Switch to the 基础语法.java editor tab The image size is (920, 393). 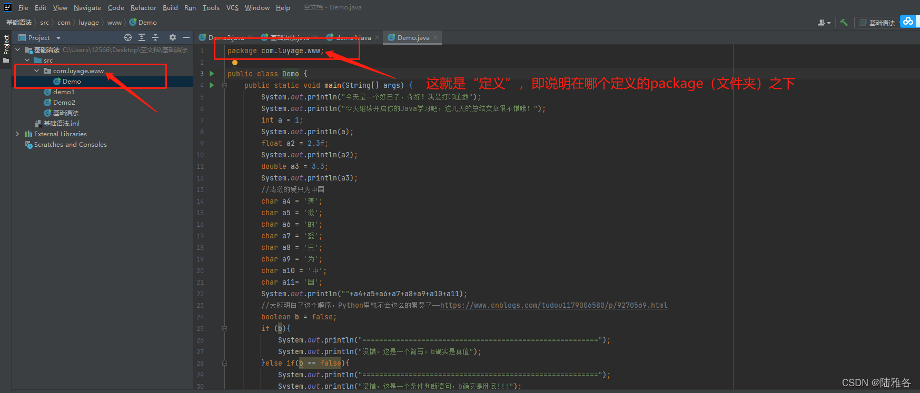tap(289, 38)
